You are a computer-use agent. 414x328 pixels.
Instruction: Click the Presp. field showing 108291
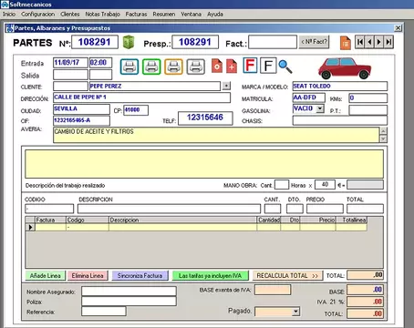tap(195, 42)
